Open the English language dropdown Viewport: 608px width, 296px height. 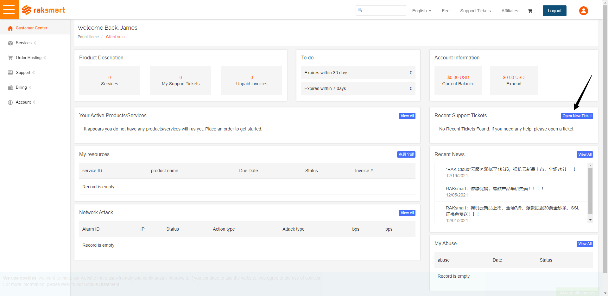[x=421, y=11]
